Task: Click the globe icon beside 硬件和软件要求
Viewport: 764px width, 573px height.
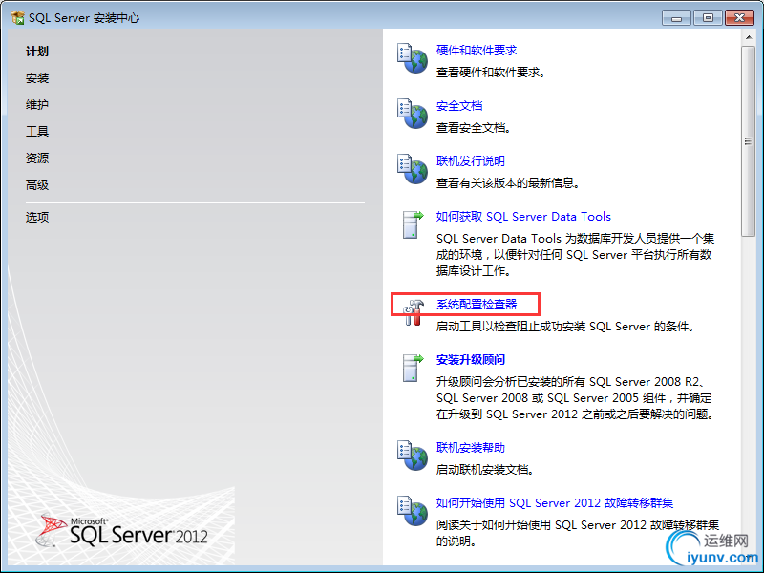Action: pos(413,58)
